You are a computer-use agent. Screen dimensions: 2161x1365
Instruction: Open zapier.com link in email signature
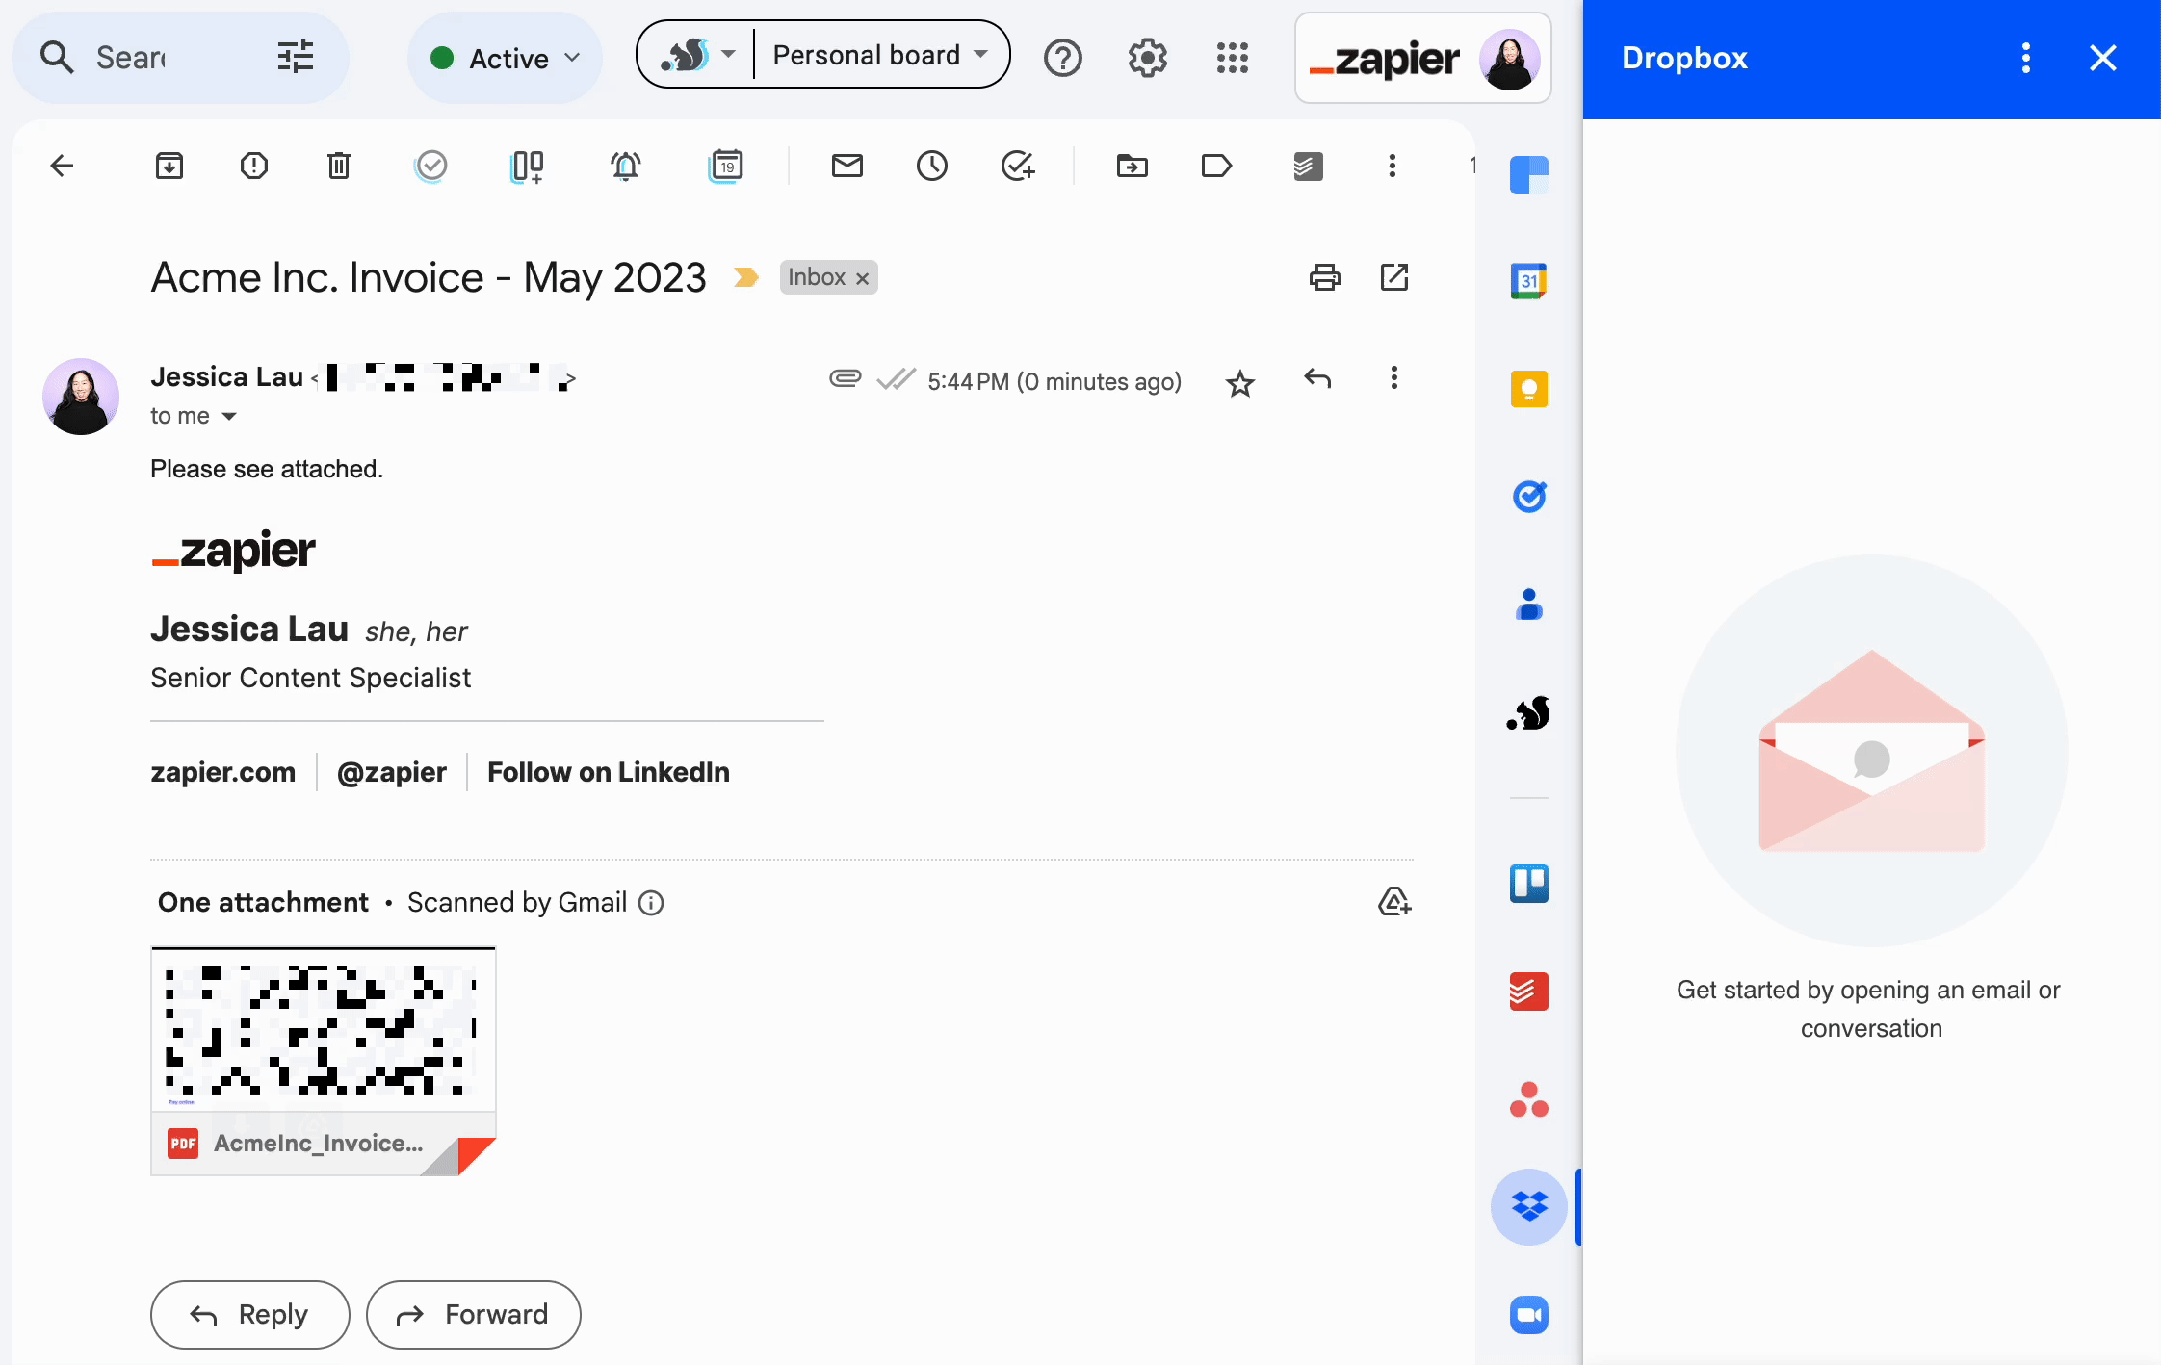pyautogui.click(x=223, y=770)
